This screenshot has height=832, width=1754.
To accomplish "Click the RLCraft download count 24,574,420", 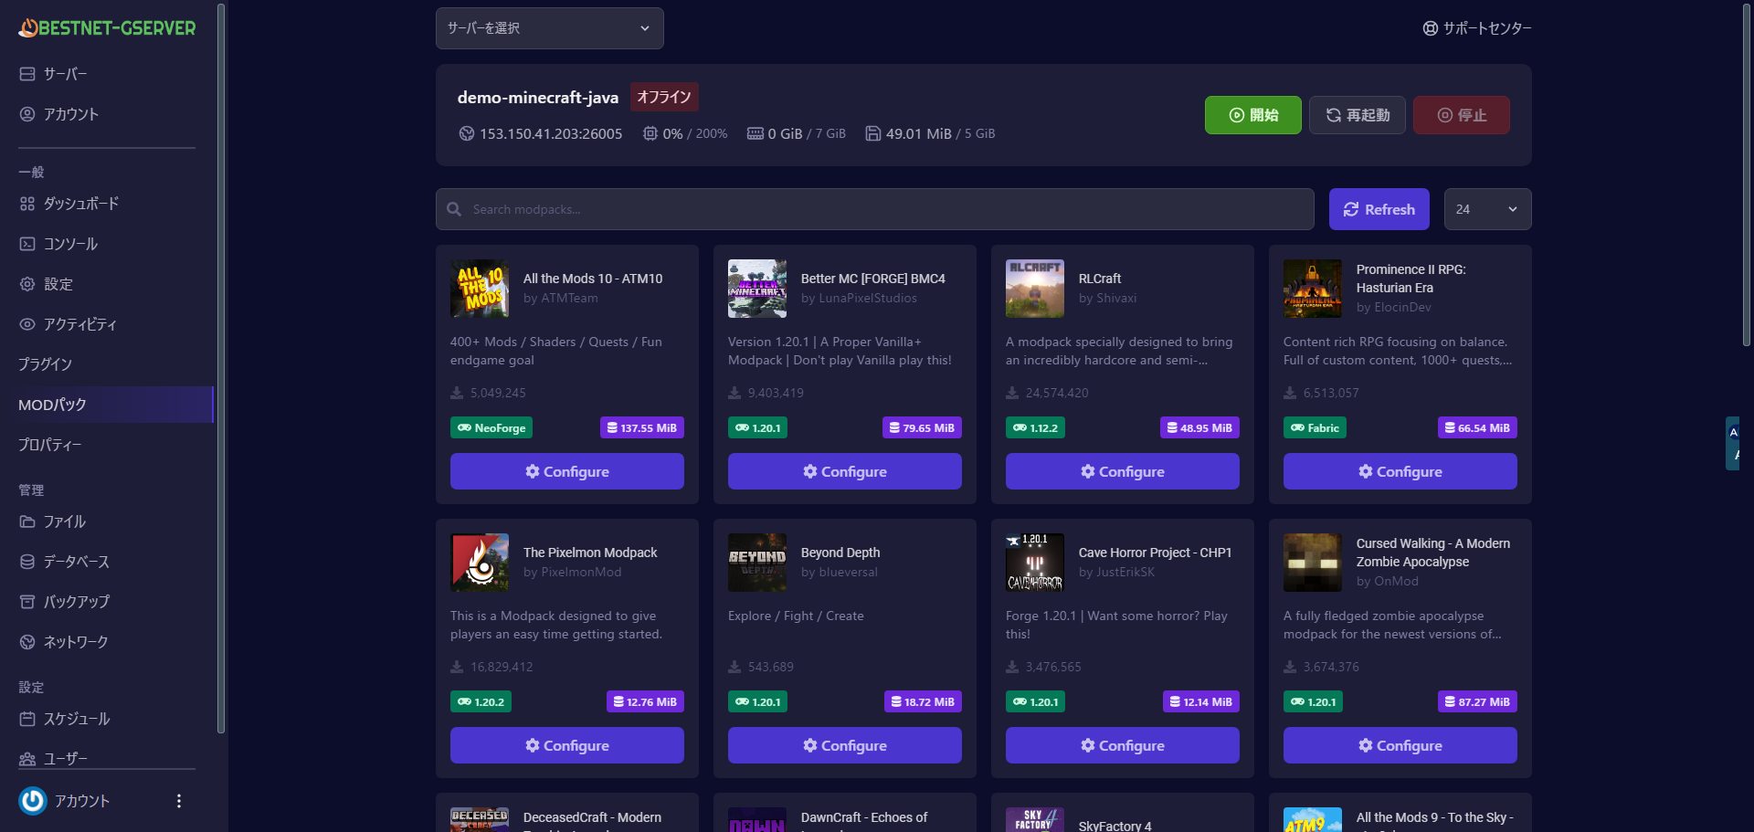I will pyautogui.click(x=1057, y=393).
